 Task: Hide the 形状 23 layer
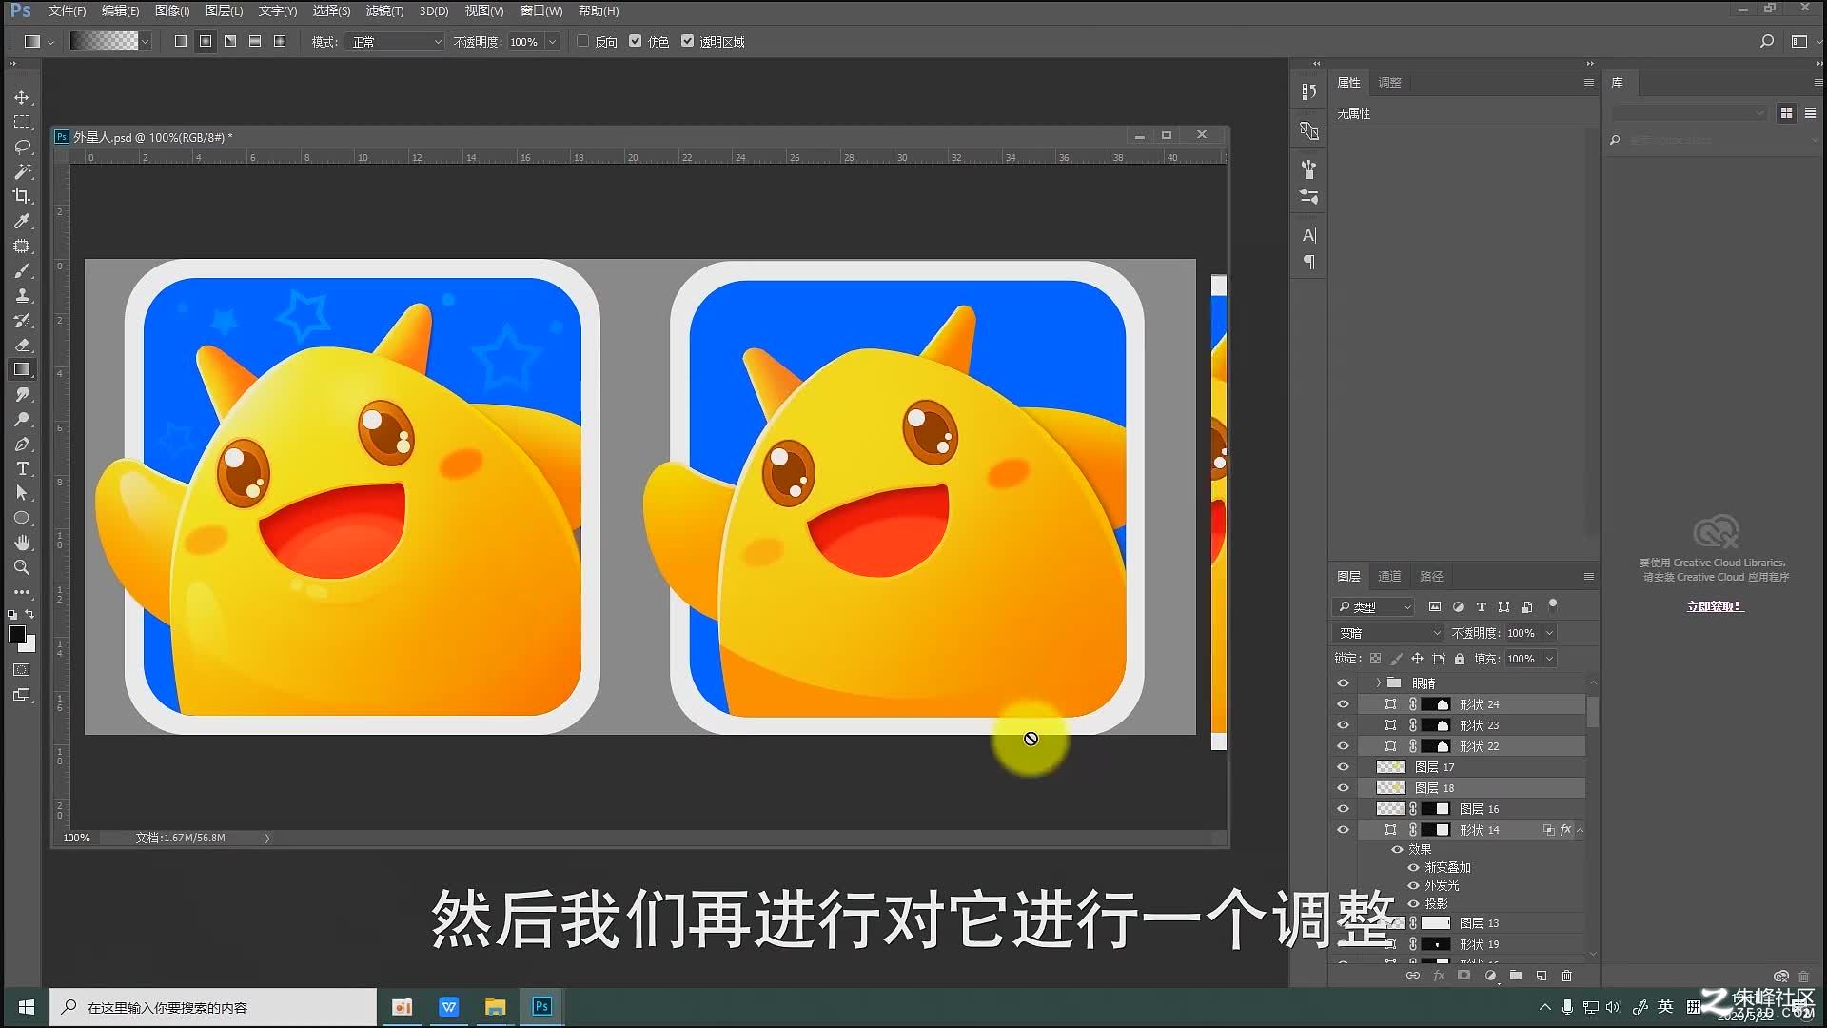pyautogui.click(x=1344, y=725)
